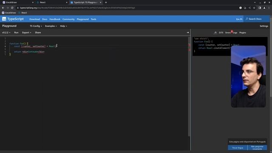
Task: Click the function Foo code line
Action: (x=19, y=43)
